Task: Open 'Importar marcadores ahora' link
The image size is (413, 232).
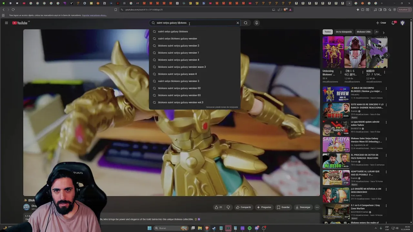Action: tap(94, 15)
